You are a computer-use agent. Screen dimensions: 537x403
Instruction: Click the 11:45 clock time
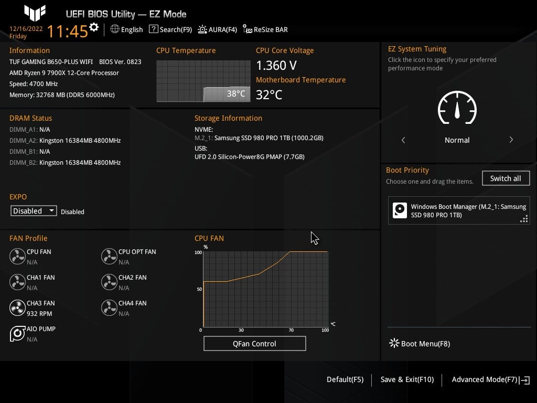click(68, 31)
